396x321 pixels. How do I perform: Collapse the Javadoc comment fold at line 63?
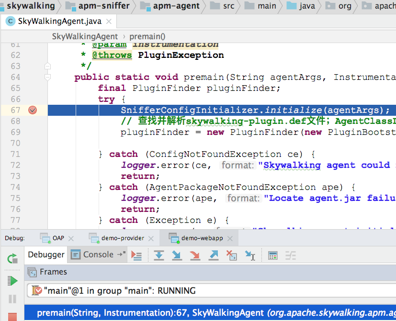tap(47, 66)
